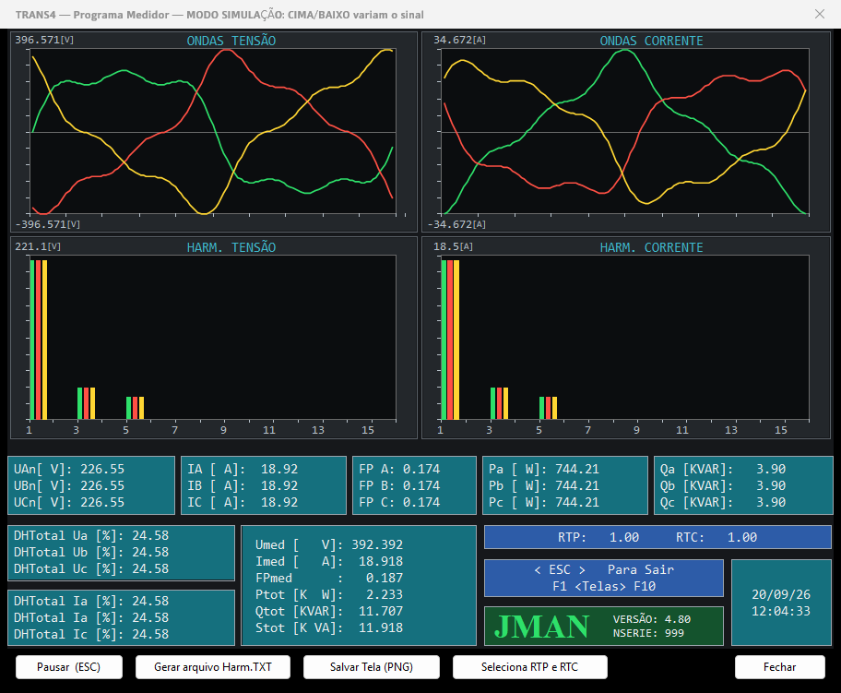841x693 pixels.
Task: Click the Qtot [KVAR] value 11.707
Action: pyautogui.click(x=381, y=612)
